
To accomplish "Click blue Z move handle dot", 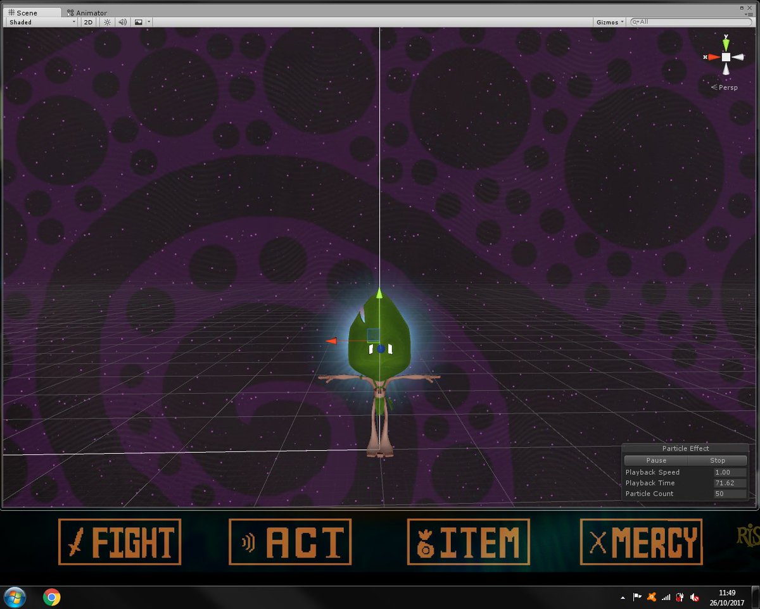I will (x=381, y=349).
